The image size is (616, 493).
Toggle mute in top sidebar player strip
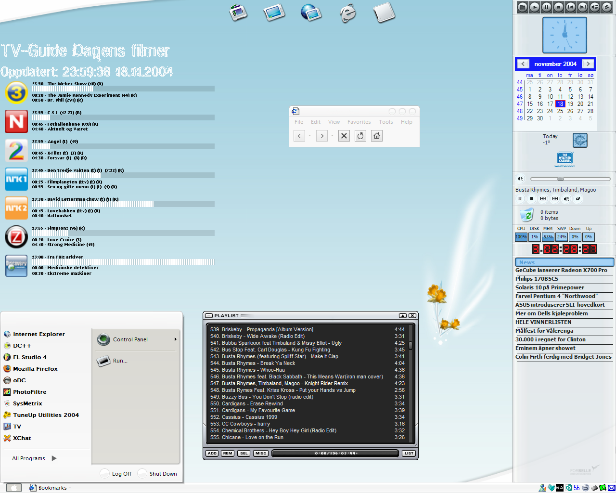click(x=595, y=7)
